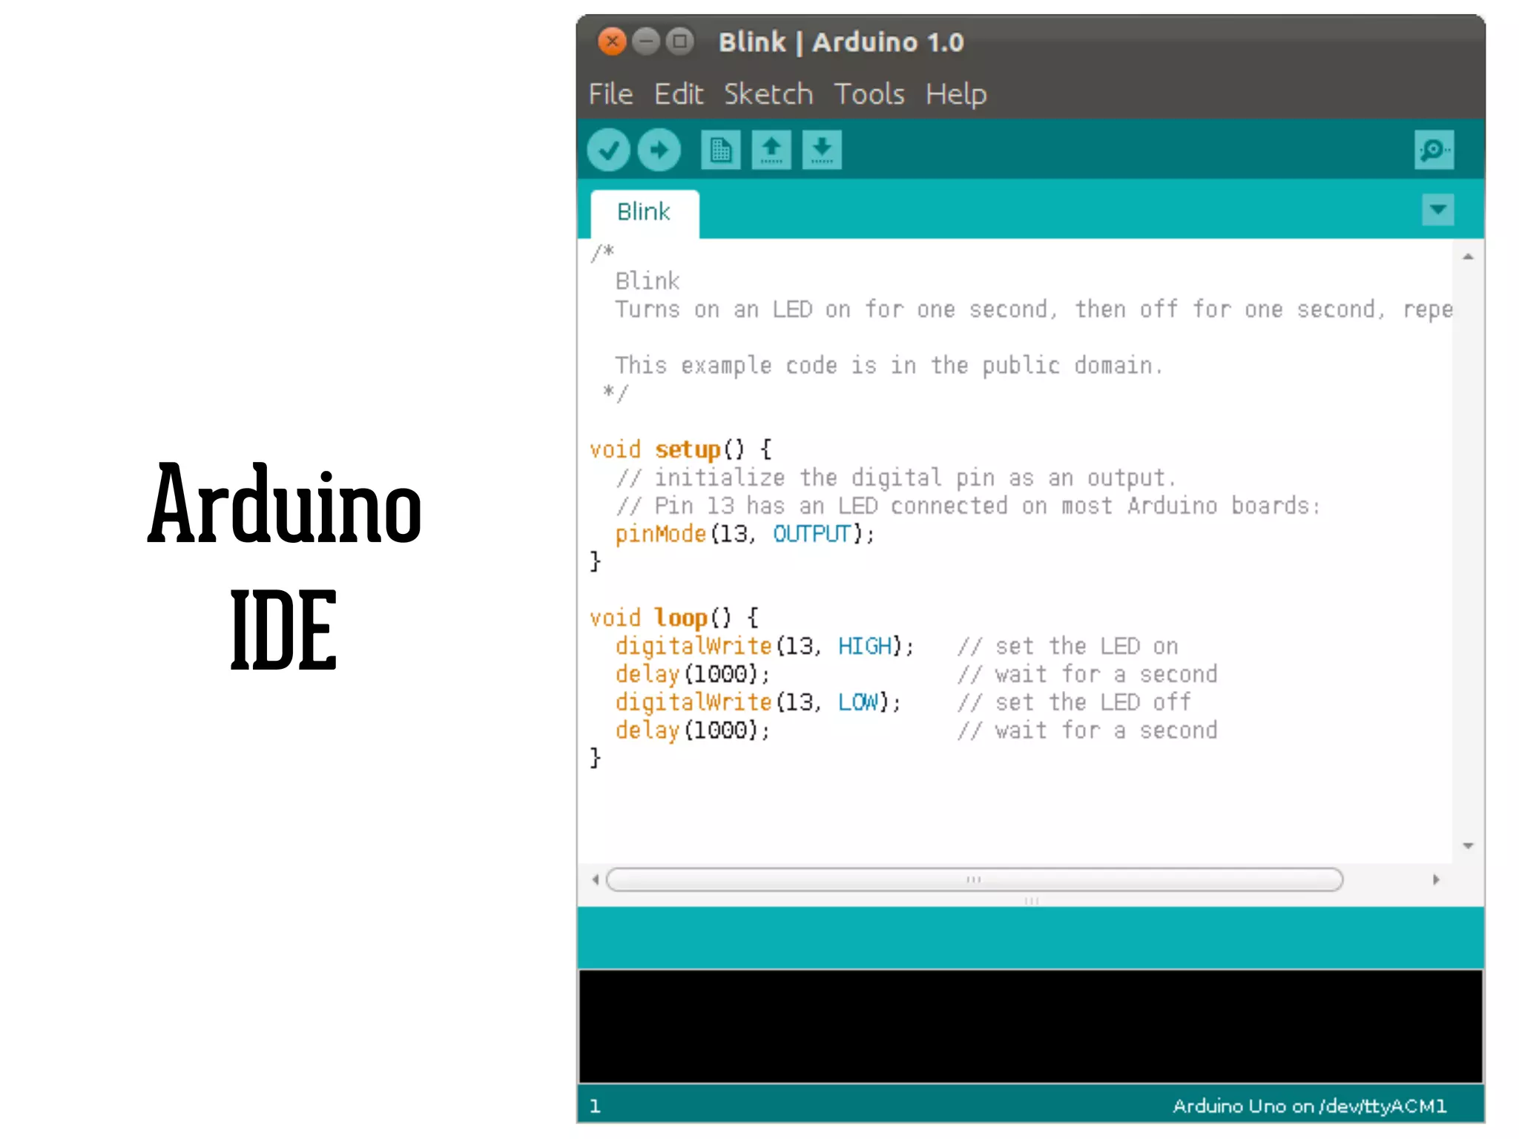Minimize the Blink Arduino window

(x=646, y=42)
